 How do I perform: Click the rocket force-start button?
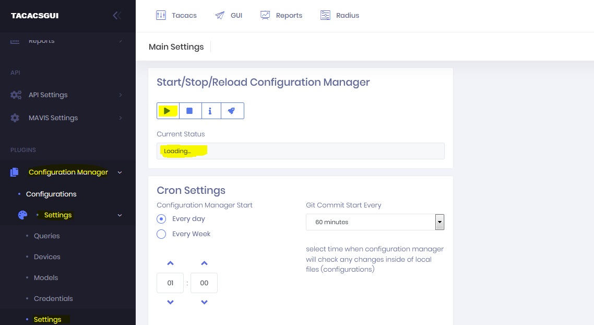tap(232, 111)
